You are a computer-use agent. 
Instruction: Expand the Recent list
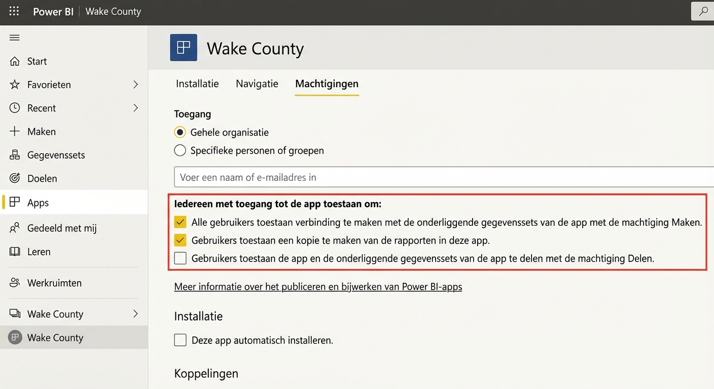[x=135, y=107]
